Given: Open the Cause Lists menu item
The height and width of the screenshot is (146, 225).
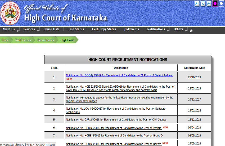Looking at the screenshot, I should pyautogui.click(x=51, y=29).
